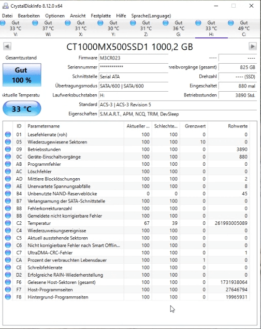Click status icon of Hintergrund-Programmseiten row
This screenshot has height=329, width=261.
pos(8,297)
